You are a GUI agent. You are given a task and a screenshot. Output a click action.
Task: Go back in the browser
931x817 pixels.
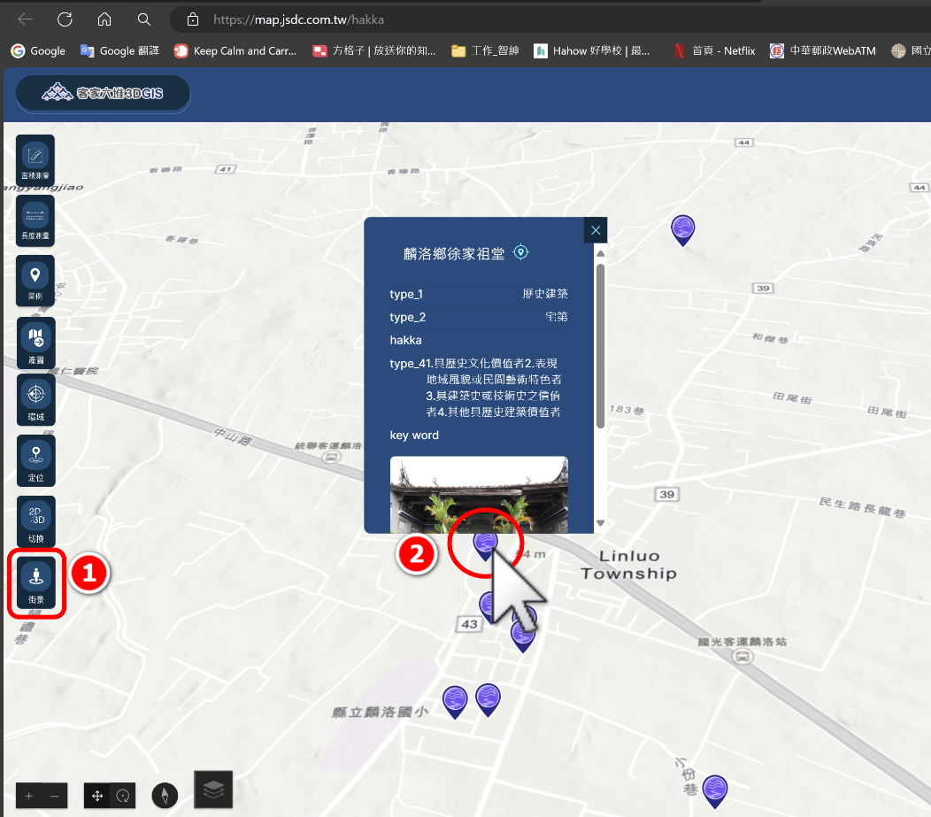click(26, 19)
